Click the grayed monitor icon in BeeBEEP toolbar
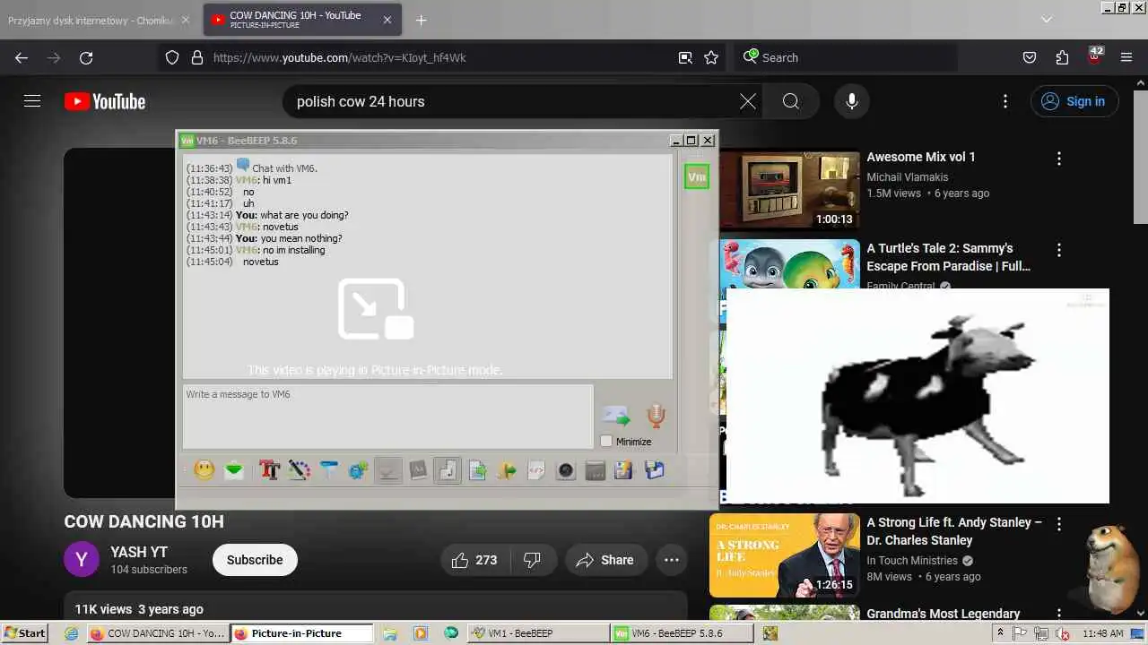This screenshot has width=1148, height=645. pyautogui.click(x=388, y=470)
